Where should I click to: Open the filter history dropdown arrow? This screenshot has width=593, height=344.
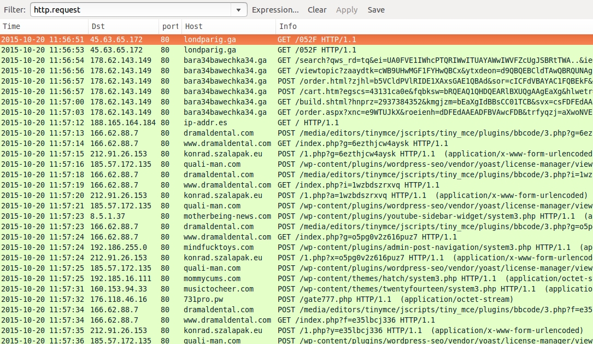pos(239,10)
